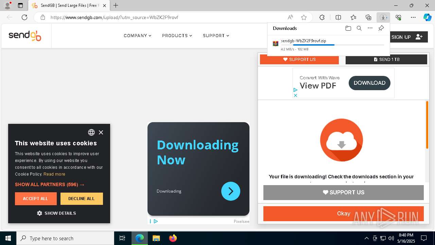Click the Read aloud icon
This screenshot has height=245, width=435.
290,17
